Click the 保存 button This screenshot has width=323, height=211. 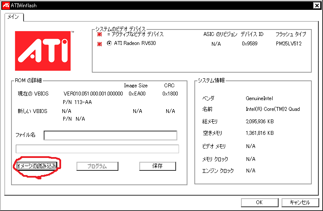[x=158, y=166]
